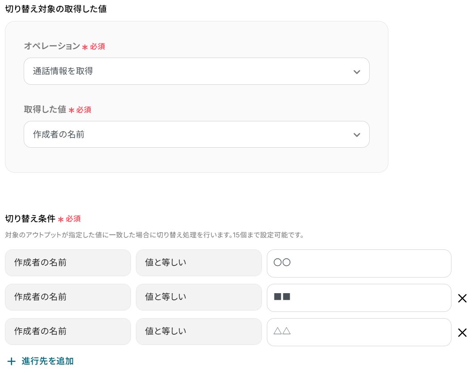Click 値と等しい condition in the ○○ row
The image size is (472, 369).
198,263
